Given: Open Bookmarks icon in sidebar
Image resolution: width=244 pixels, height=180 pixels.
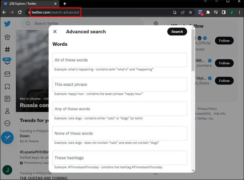Looking at the screenshot, I should (7, 87).
